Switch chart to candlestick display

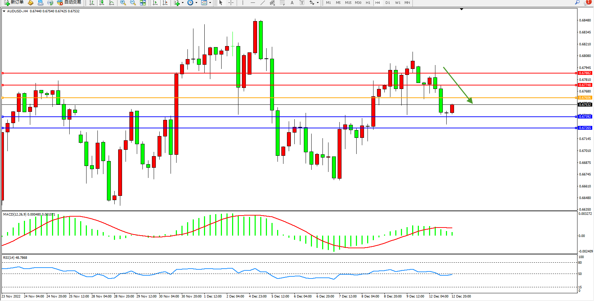coord(102,3)
